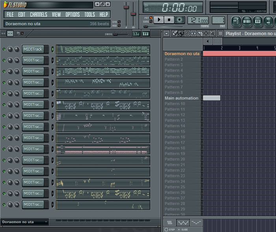Toggle the SYN indicator
The width and height of the screenshot is (276, 232).
pos(119,22)
